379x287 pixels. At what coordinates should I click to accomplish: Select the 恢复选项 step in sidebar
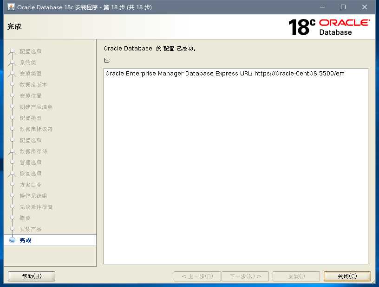[x=31, y=174]
